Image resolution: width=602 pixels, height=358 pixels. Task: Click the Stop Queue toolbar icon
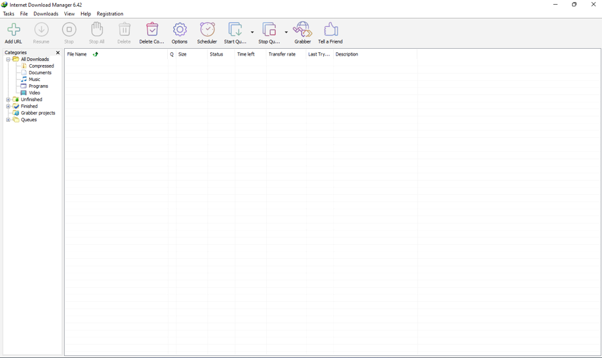click(x=269, y=29)
